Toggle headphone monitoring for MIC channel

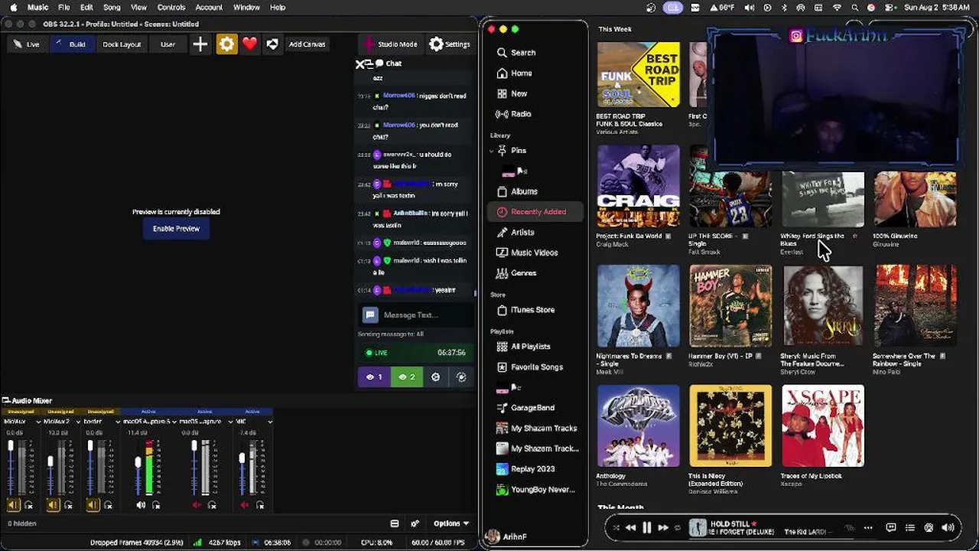click(260, 505)
